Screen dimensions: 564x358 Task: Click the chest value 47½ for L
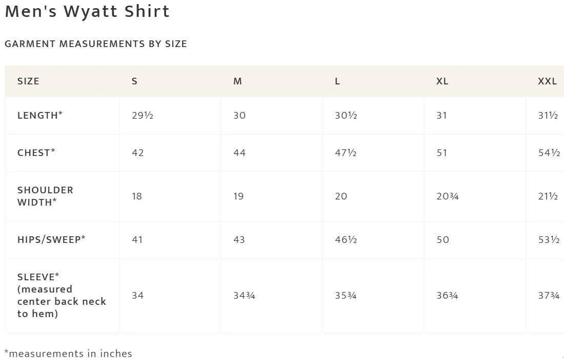click(x=346, y=153)
